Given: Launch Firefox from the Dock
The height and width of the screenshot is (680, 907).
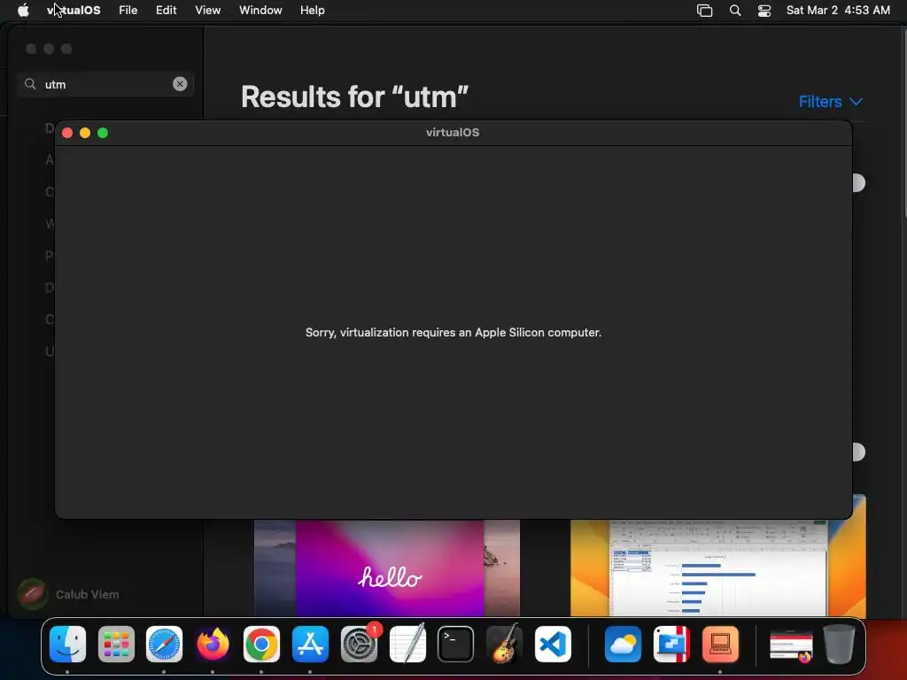Looking at the screenshot, I should coord(213,645).
